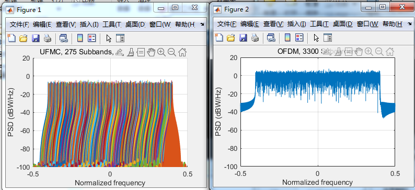Expand the Figure 1 menu bar overflow arrow

(x=202, y=25)
